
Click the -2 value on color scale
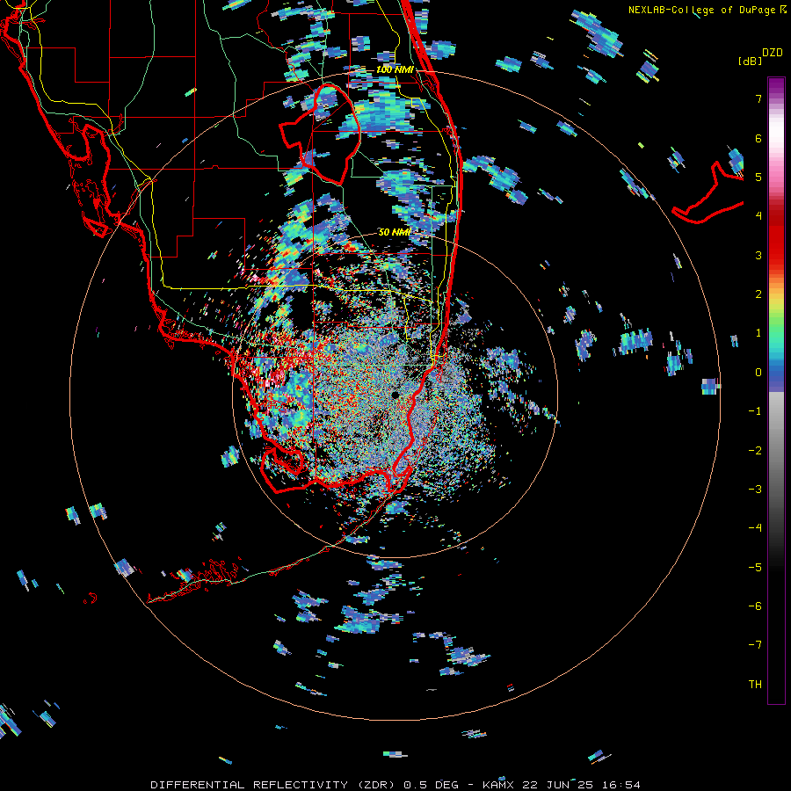[755, 451]
